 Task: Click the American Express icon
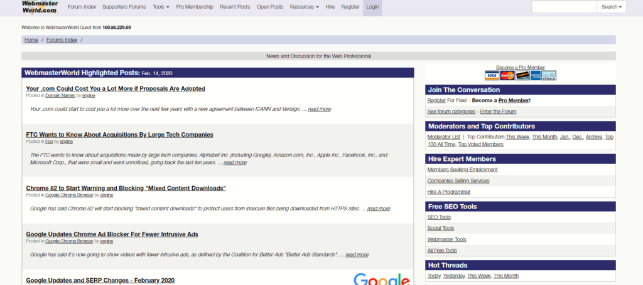pos(535,76)
